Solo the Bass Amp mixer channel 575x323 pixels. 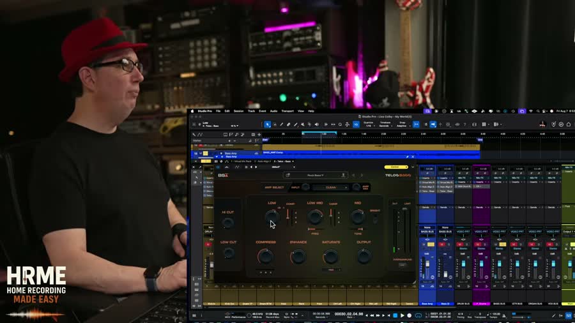(431, 244)
